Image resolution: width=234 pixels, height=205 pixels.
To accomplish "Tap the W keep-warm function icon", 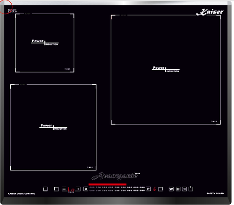I will pos(171,189).
